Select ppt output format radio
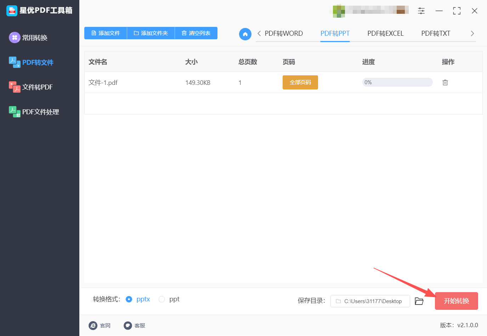This screenshot has height=336, width=487. tap(162, 299)
